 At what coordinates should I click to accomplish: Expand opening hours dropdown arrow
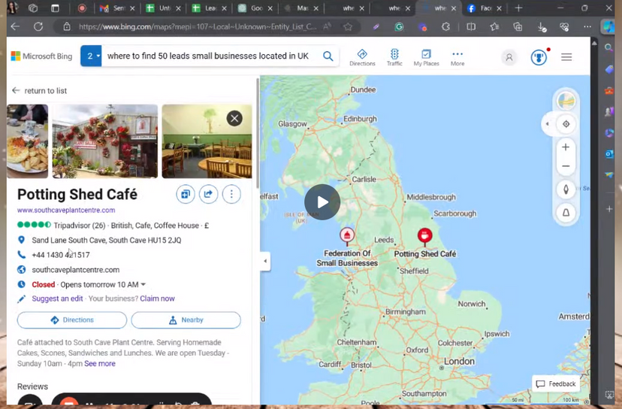click(x=143, y=285)
